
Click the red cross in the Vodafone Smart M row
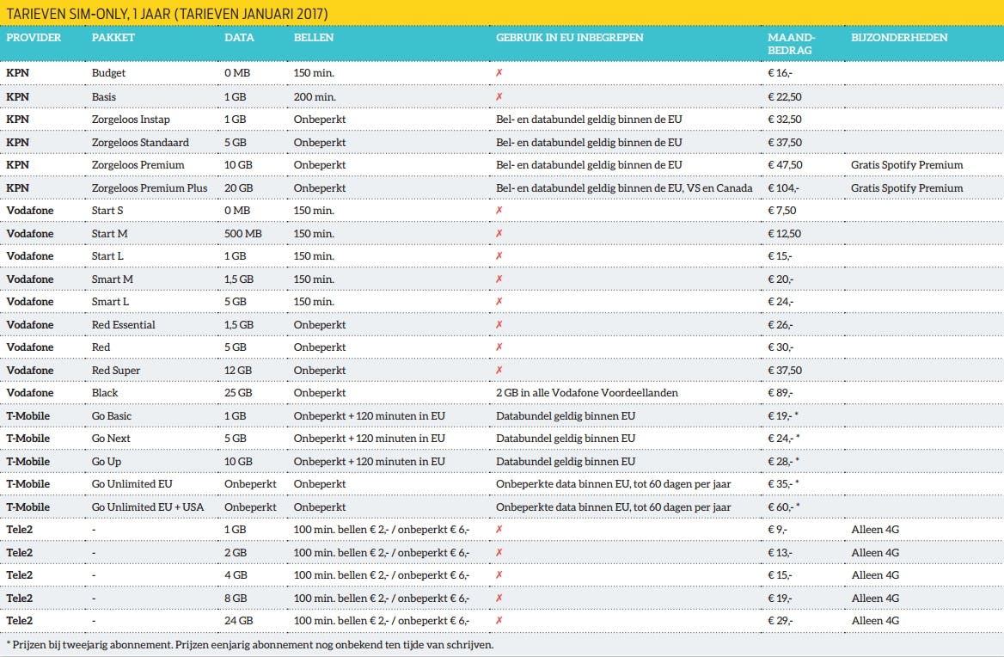pos(499,279)
